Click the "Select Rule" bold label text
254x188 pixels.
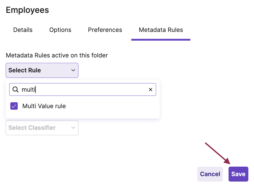pos(25,70)
